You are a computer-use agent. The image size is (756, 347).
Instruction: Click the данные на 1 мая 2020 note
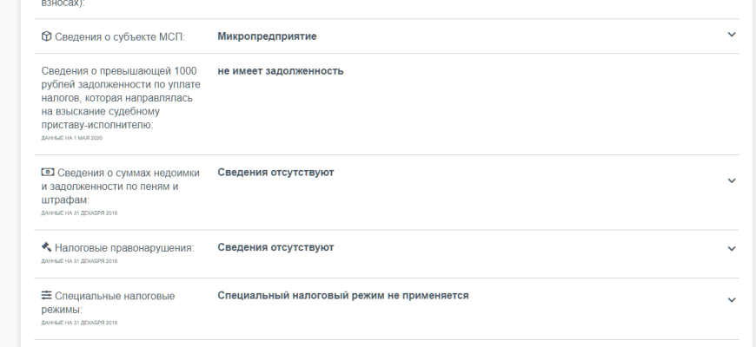tap(71, 138)
